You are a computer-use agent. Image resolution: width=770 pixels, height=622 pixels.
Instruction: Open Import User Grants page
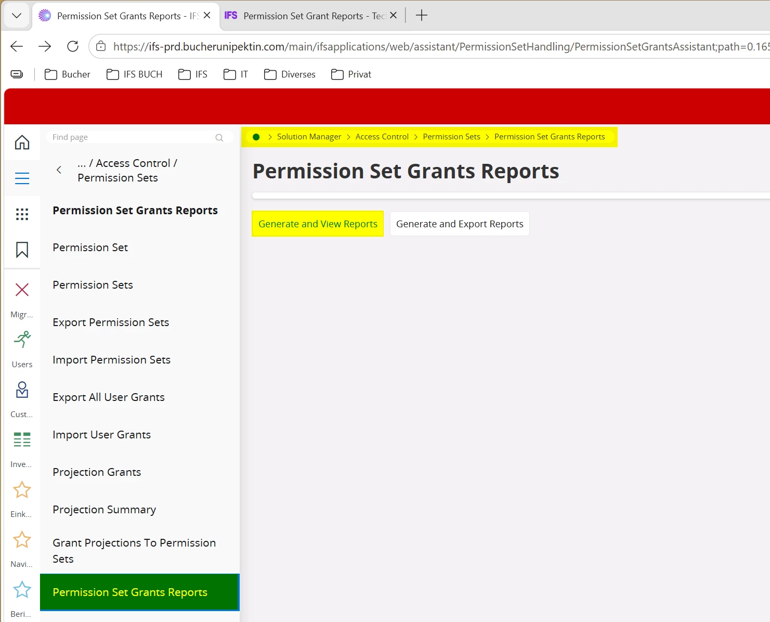(102, 435)
